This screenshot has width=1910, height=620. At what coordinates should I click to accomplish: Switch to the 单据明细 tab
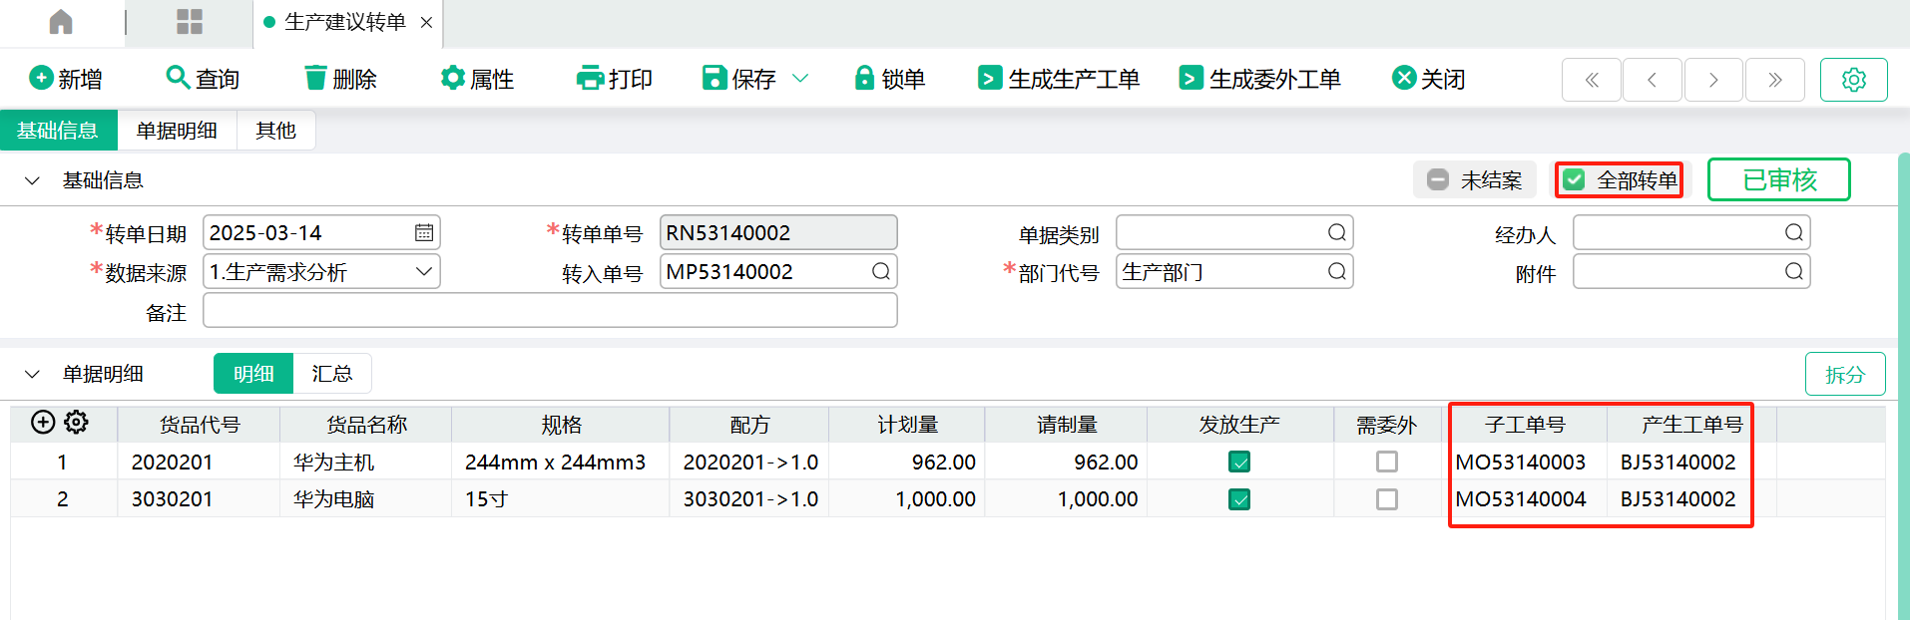tap(177, 131)
